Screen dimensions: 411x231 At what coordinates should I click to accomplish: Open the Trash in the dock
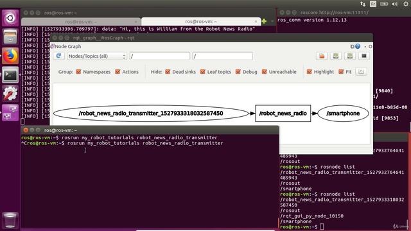[10, 220]
